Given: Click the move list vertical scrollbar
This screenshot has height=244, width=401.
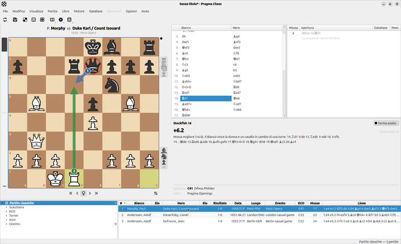Looking at the screenshot, I should click(284, 71).
